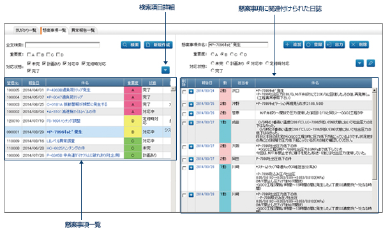This screenshot has width=383, height=232.
Task: Expand detail arrow next to pencil icon
Action: tap(359, 63)
